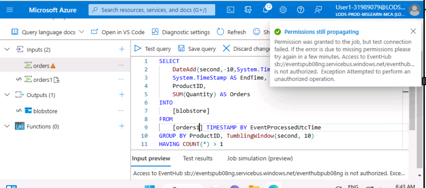Click the 6:43 AM clock in the tray
The height and width of the screenshot is (188, 426).
tap(405, 186)
